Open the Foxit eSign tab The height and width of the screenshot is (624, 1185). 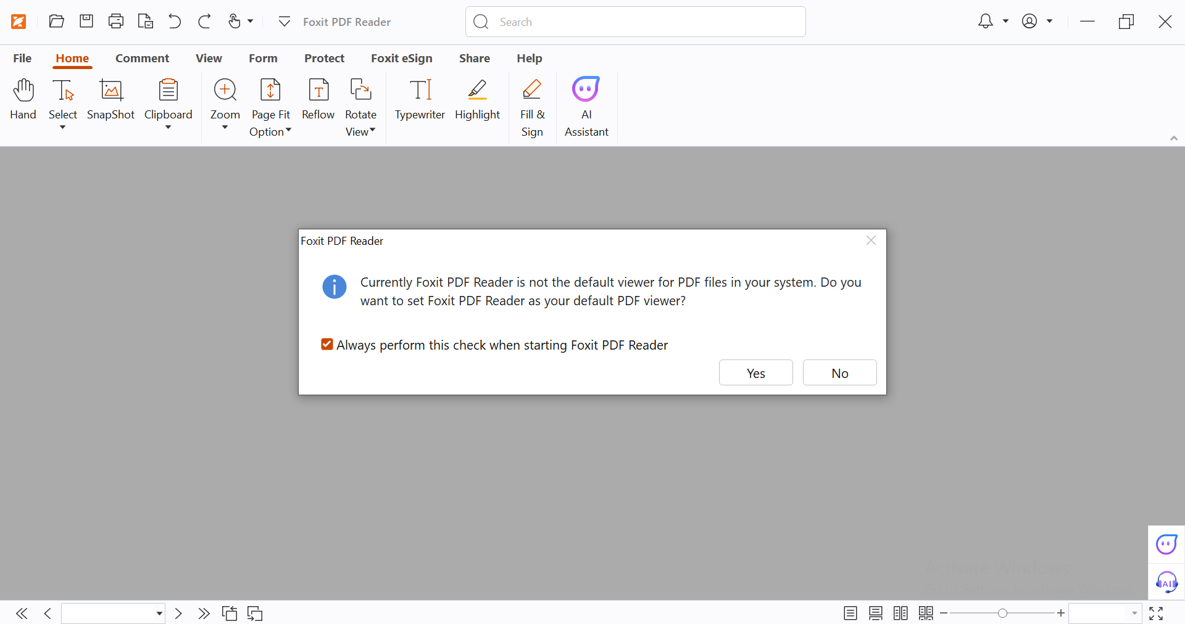pos(402,58)
